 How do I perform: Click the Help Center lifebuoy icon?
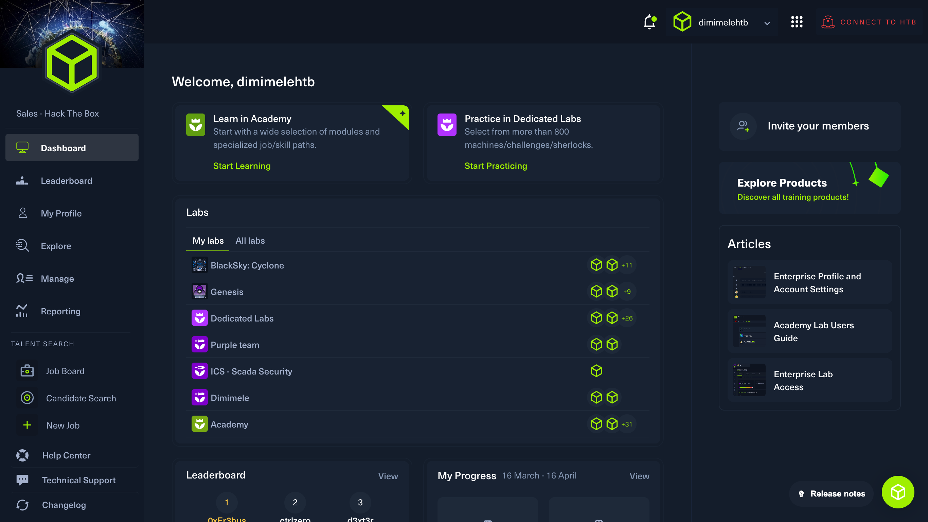(22, 455)
